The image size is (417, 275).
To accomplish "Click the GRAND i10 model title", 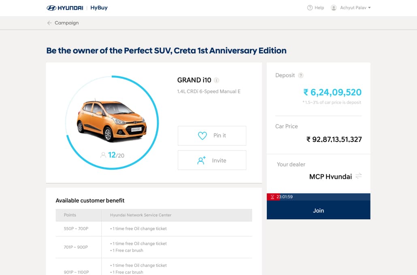I will [194, 80].
